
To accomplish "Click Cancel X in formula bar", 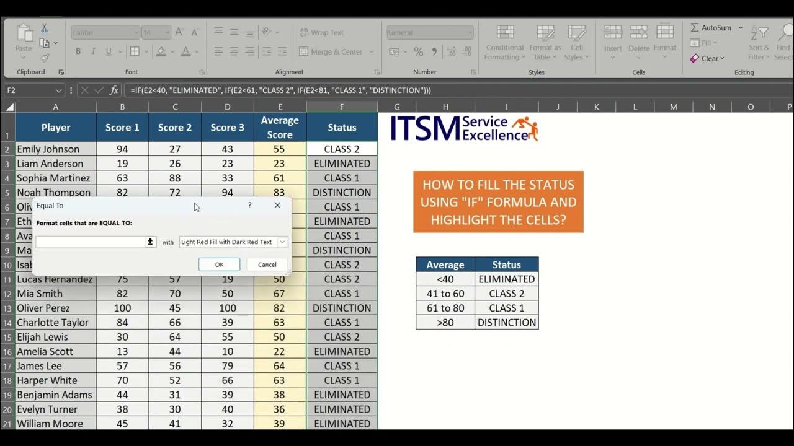I will [x=85, y=90].
